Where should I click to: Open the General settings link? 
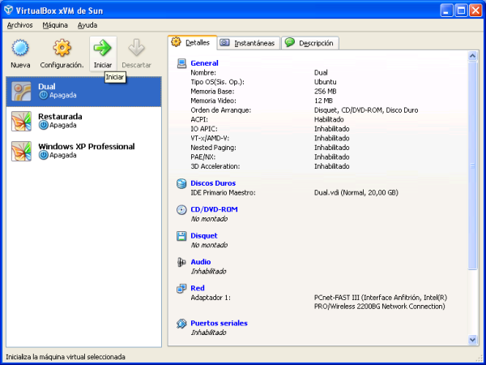[x=204, y=62]
